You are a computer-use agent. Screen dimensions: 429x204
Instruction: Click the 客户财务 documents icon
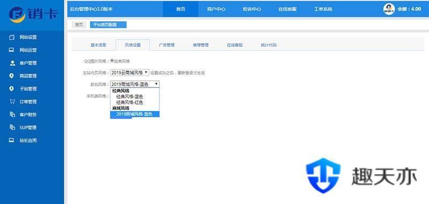click(12, 114)
